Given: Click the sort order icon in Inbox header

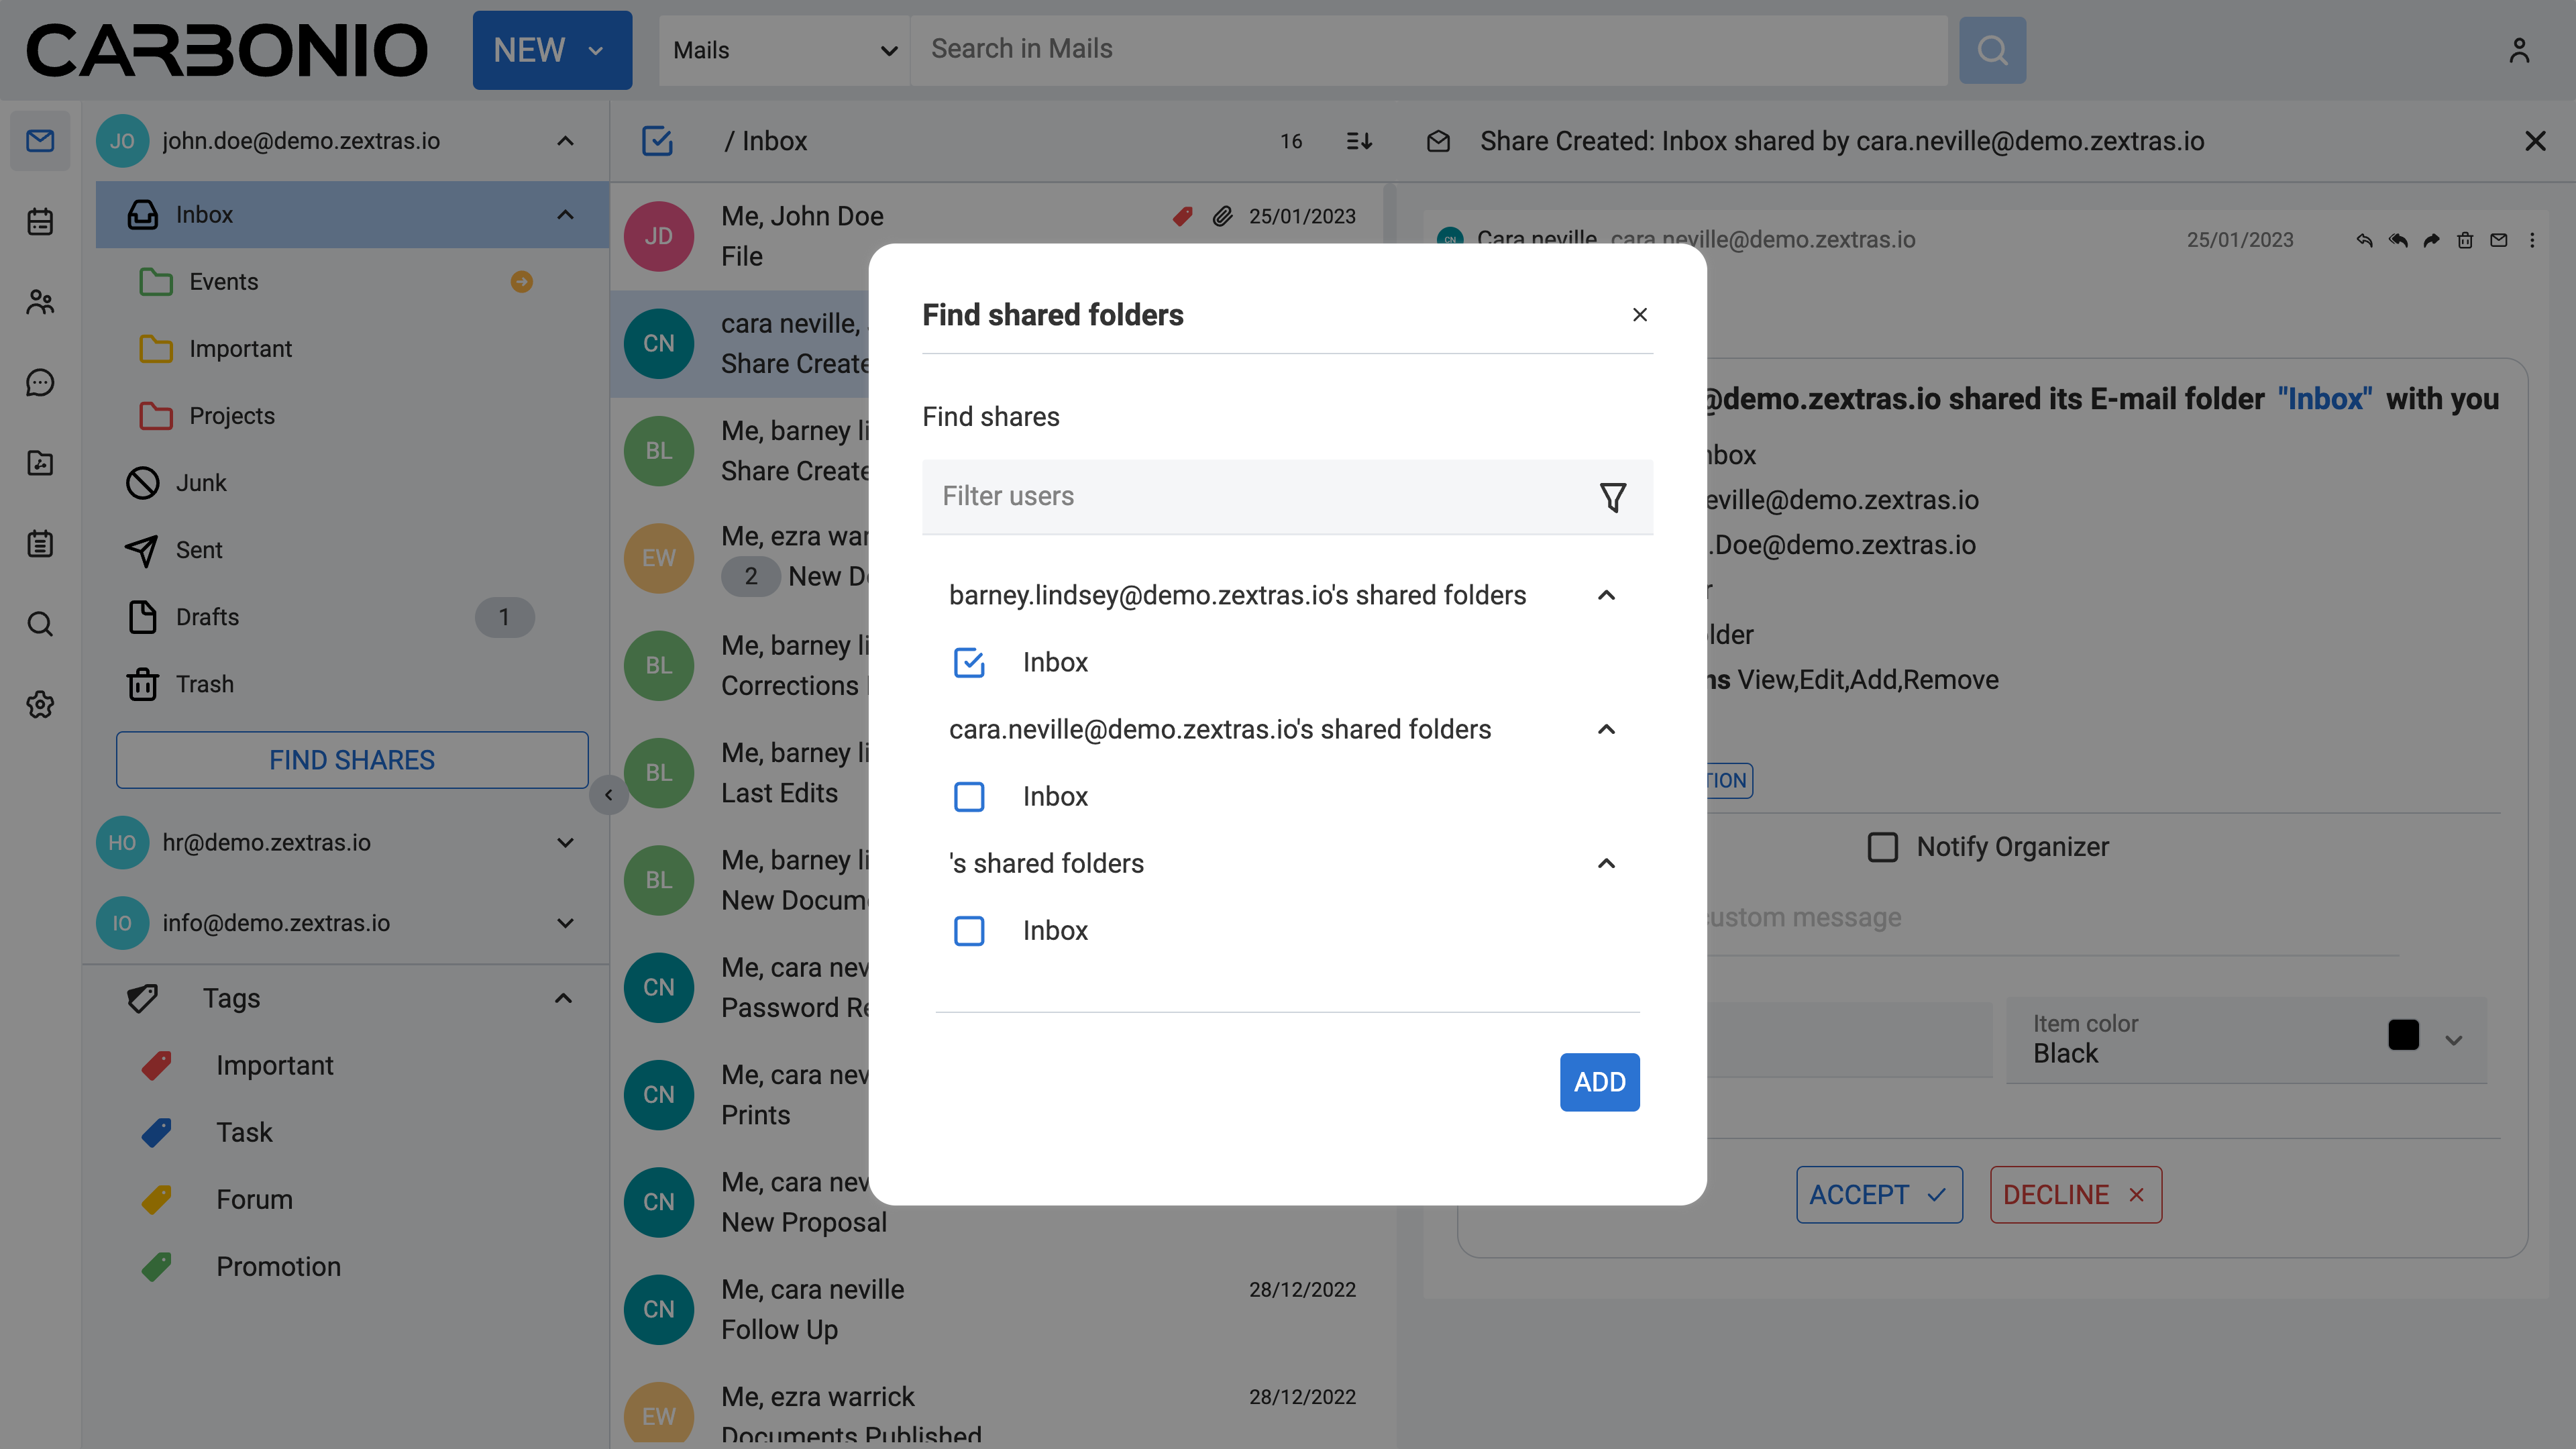Looking at the screenshot, I should 1359,141.
